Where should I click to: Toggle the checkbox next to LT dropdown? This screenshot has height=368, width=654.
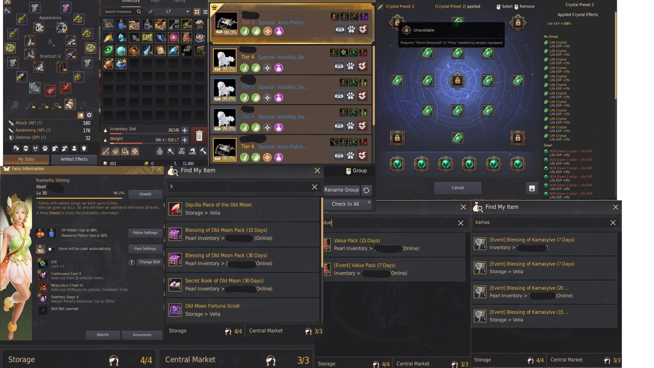click(151, 12)
